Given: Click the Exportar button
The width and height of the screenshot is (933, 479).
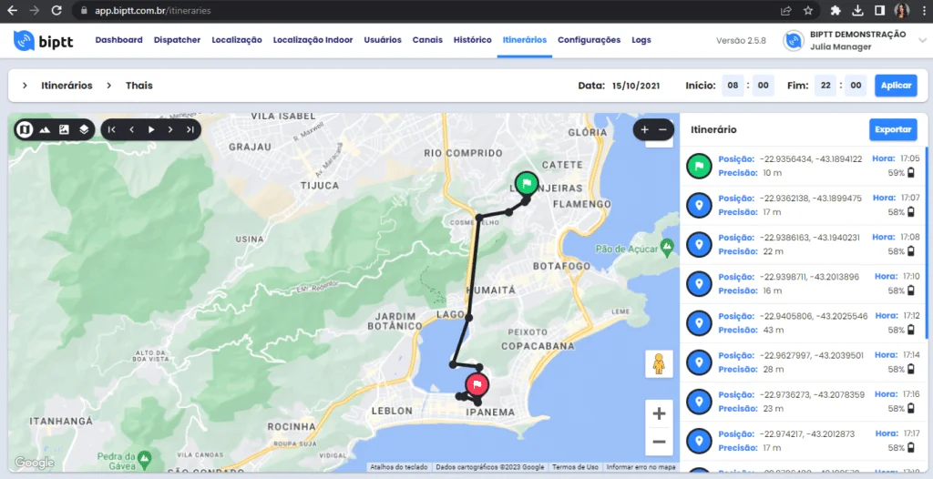Looking at the screenshot, I should [x=893, y=129].
